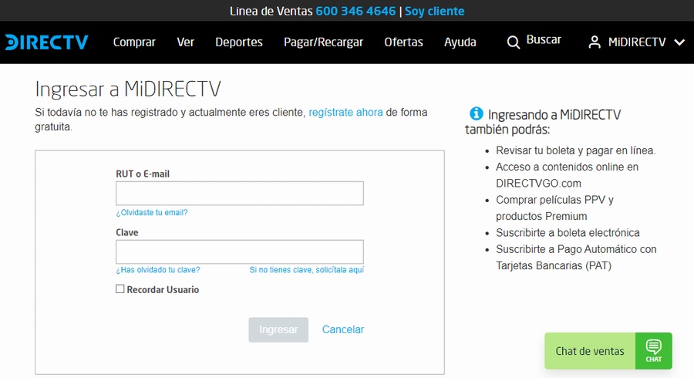Open the Pagar/Recargar menu

324,42
